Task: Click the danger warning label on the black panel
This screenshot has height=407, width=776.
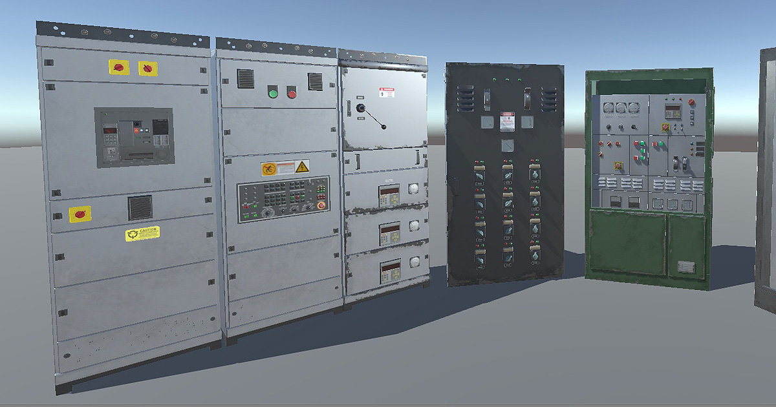Action: (506, 121)
